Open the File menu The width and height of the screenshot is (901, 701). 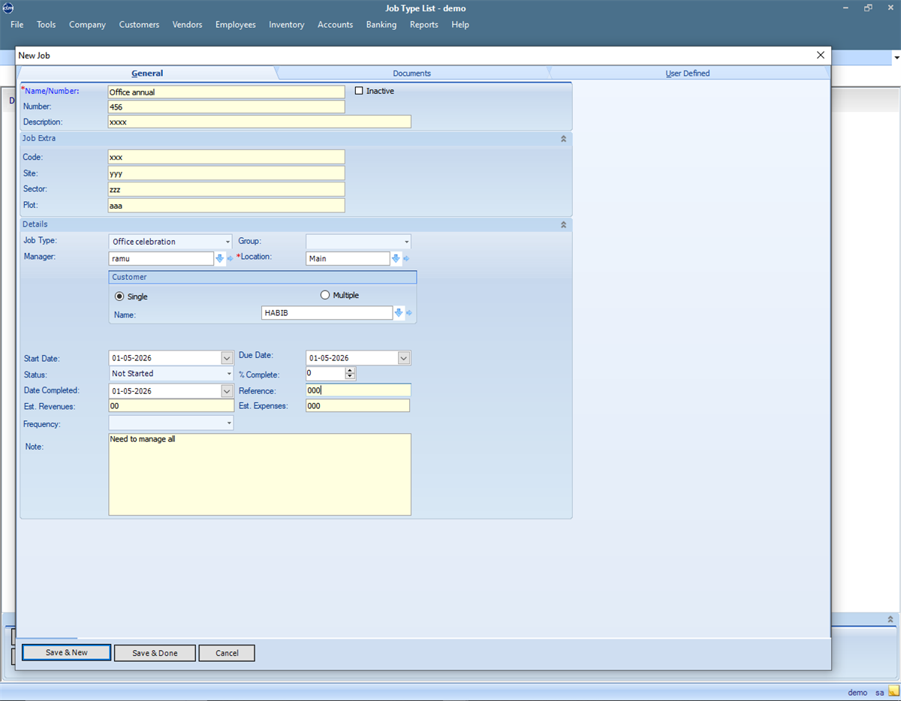[17, 25]
